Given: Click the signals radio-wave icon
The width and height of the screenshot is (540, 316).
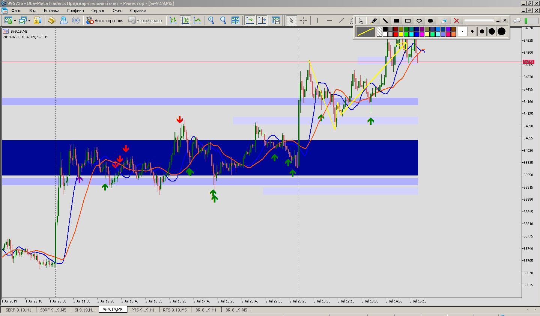Looking at the screenshot, I should 76,21.
